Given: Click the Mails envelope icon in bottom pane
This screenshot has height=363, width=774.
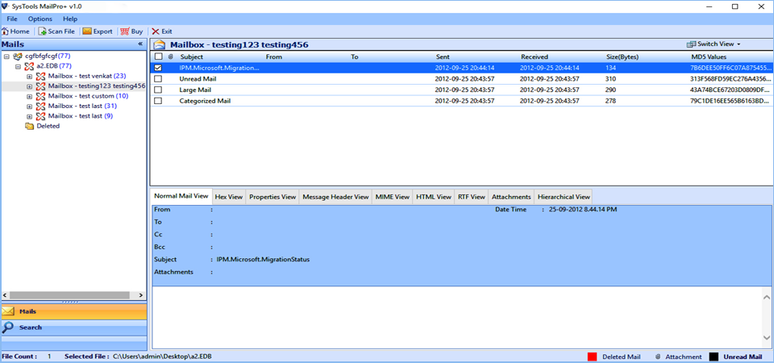Looking at the screenshot, I should pos(8,311).
